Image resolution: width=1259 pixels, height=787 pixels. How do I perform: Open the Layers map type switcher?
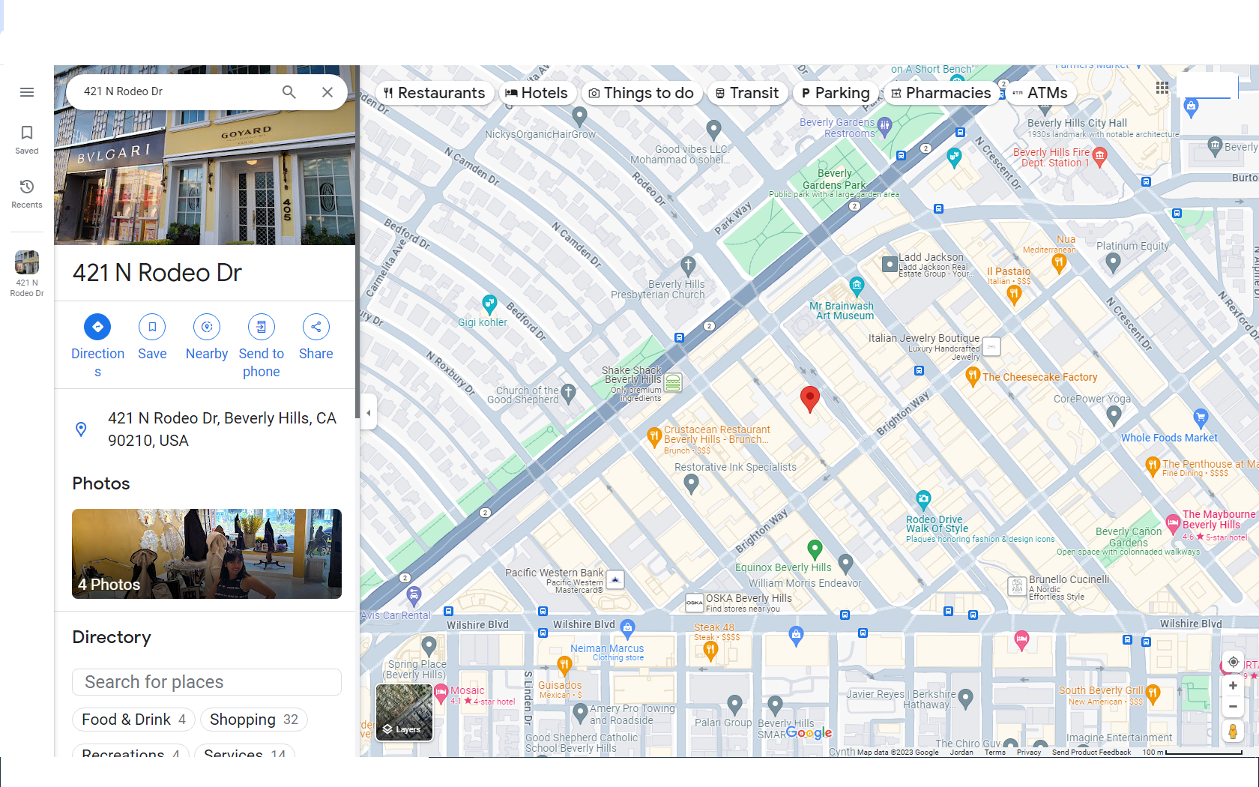tap(404, 712)
